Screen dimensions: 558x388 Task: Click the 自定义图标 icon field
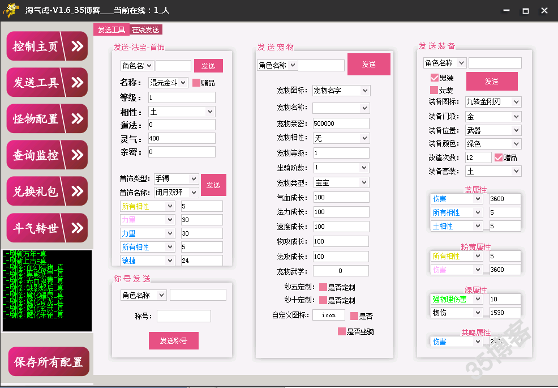click(329, 315)
